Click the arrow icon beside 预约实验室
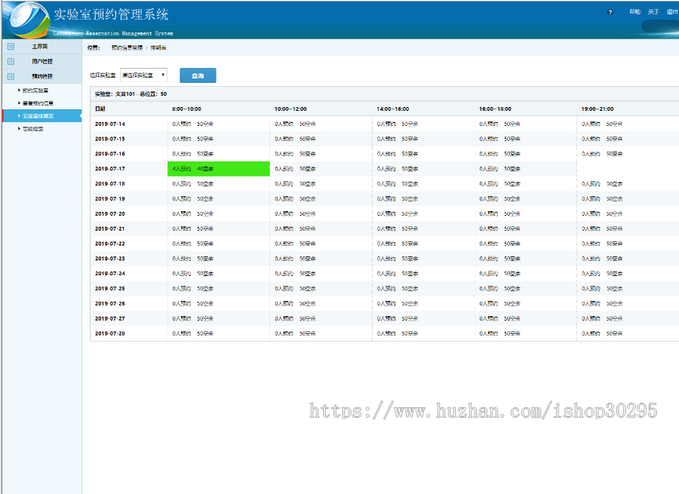 [19, 90]
